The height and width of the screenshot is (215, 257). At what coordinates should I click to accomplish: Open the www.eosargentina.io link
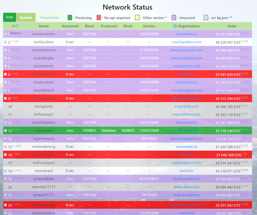click(186, 139)
